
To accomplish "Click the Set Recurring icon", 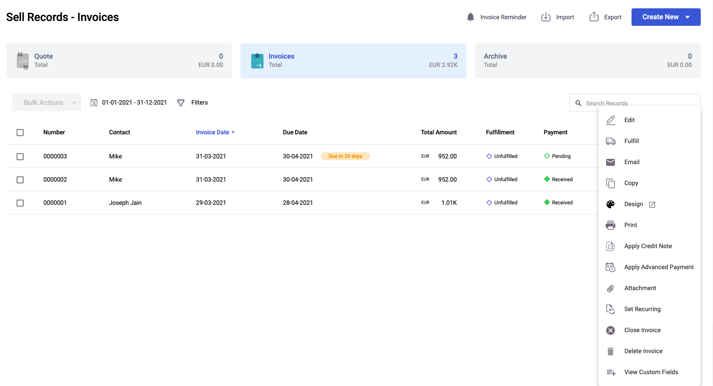I will [x=611, y=309].
